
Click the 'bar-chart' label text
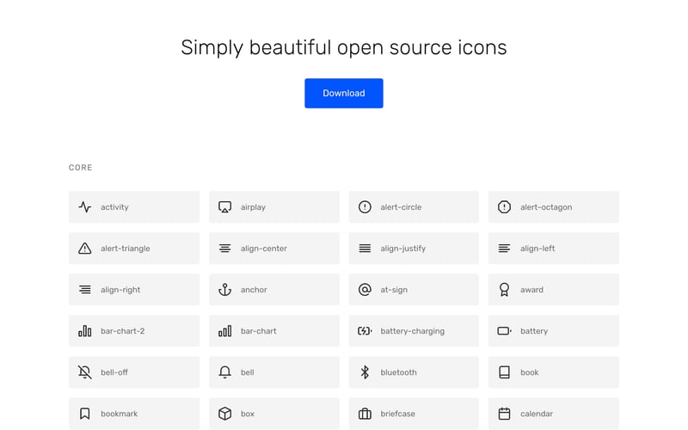coord(258,331)
